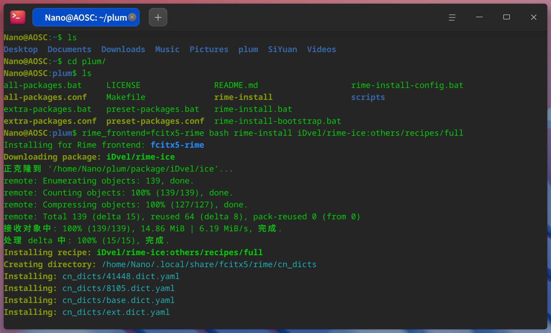Close the Nano@AOSC: ~/plum tab

[x=132, y=17]
